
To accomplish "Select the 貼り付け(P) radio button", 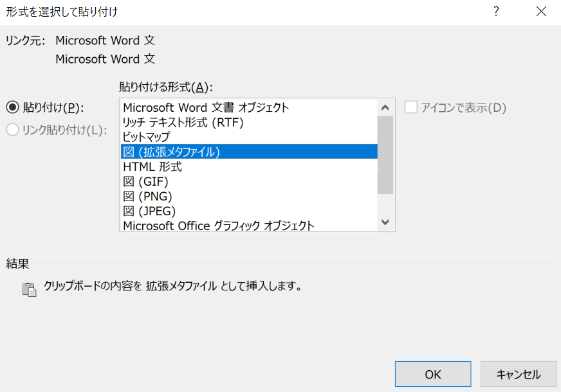I will (12, 107).
